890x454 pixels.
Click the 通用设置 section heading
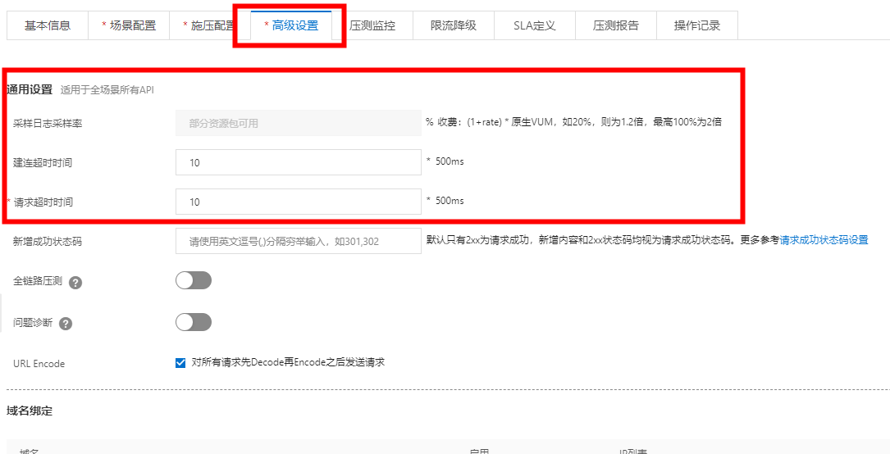[30, 89]
